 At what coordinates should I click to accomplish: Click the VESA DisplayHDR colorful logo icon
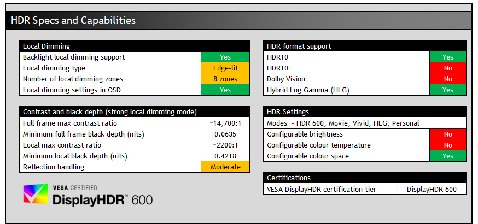35,194
